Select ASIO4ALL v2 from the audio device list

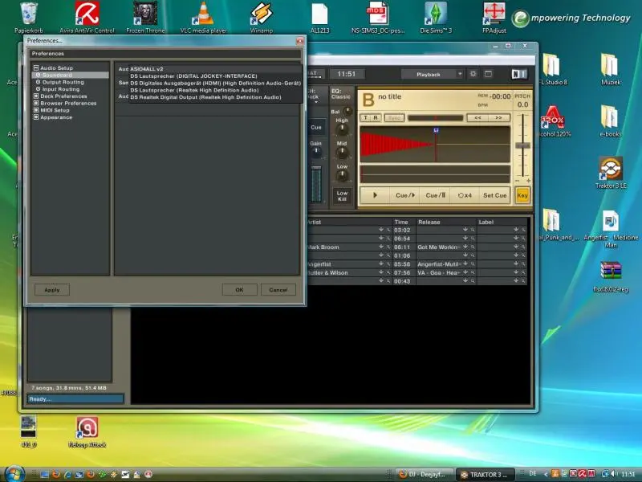pyautogui.click(x=147, y=69)
